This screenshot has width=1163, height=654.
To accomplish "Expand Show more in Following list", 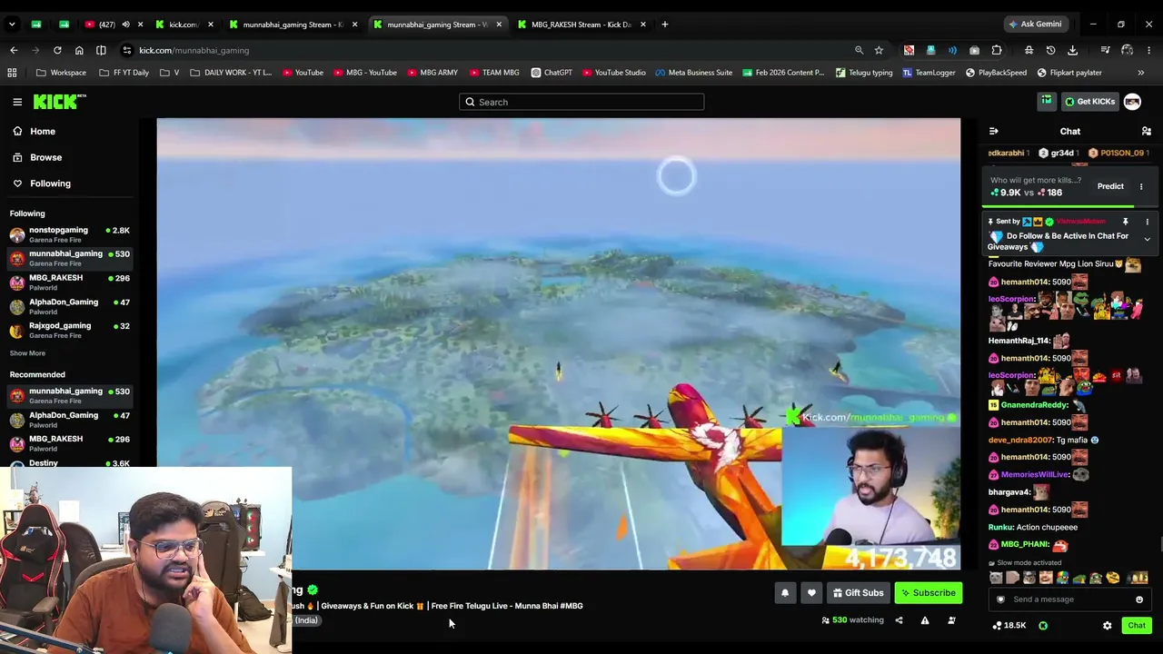I will pos(27,353).
